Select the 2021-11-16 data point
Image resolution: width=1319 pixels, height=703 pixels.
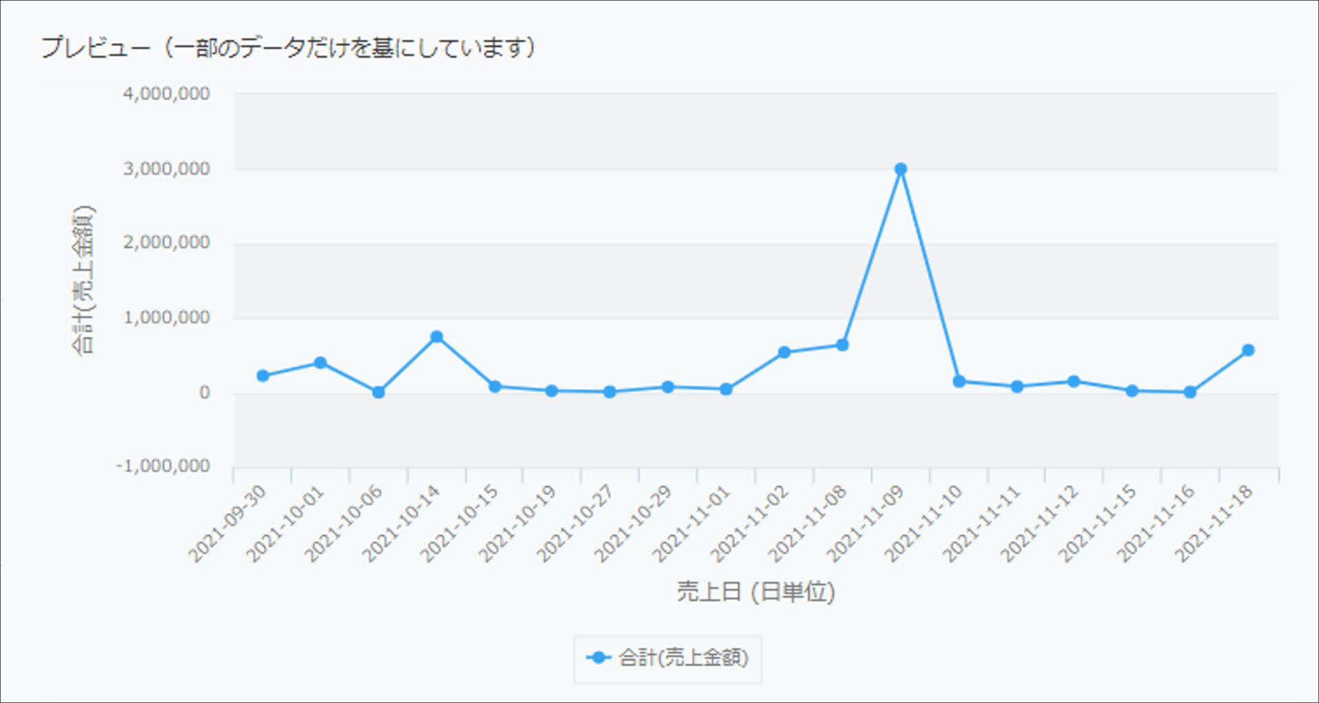coord(1190,392)
